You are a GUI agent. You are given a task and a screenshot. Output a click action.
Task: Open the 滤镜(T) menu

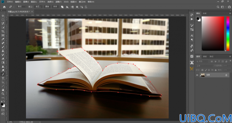(59, 2)
